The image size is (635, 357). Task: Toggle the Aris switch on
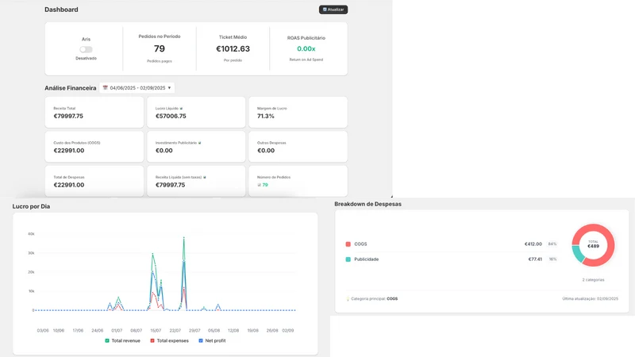pyautogui.click(x=86, y=49)
